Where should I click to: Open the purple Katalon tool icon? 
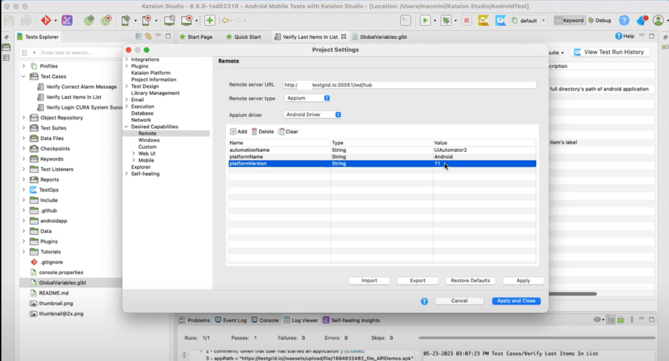click(67, 20)
